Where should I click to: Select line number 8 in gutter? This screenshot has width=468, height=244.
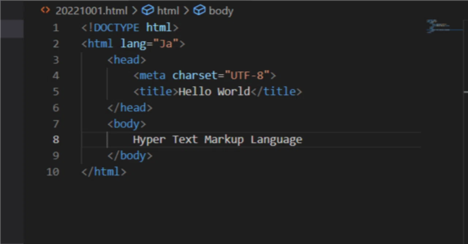click(56, 139)
